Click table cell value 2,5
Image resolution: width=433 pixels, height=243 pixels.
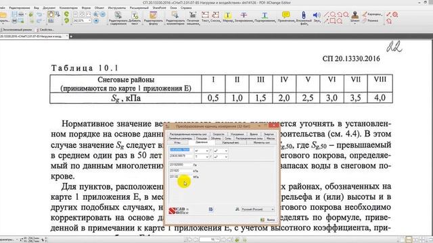tap(308, 98)
